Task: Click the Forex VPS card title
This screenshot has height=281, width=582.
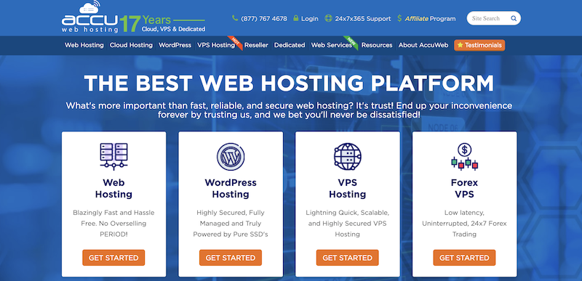Action: [x=464, y=189]
